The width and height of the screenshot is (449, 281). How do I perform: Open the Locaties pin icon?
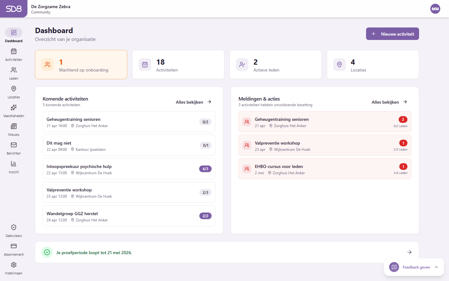pyautogui.click(x=14, y=89)
